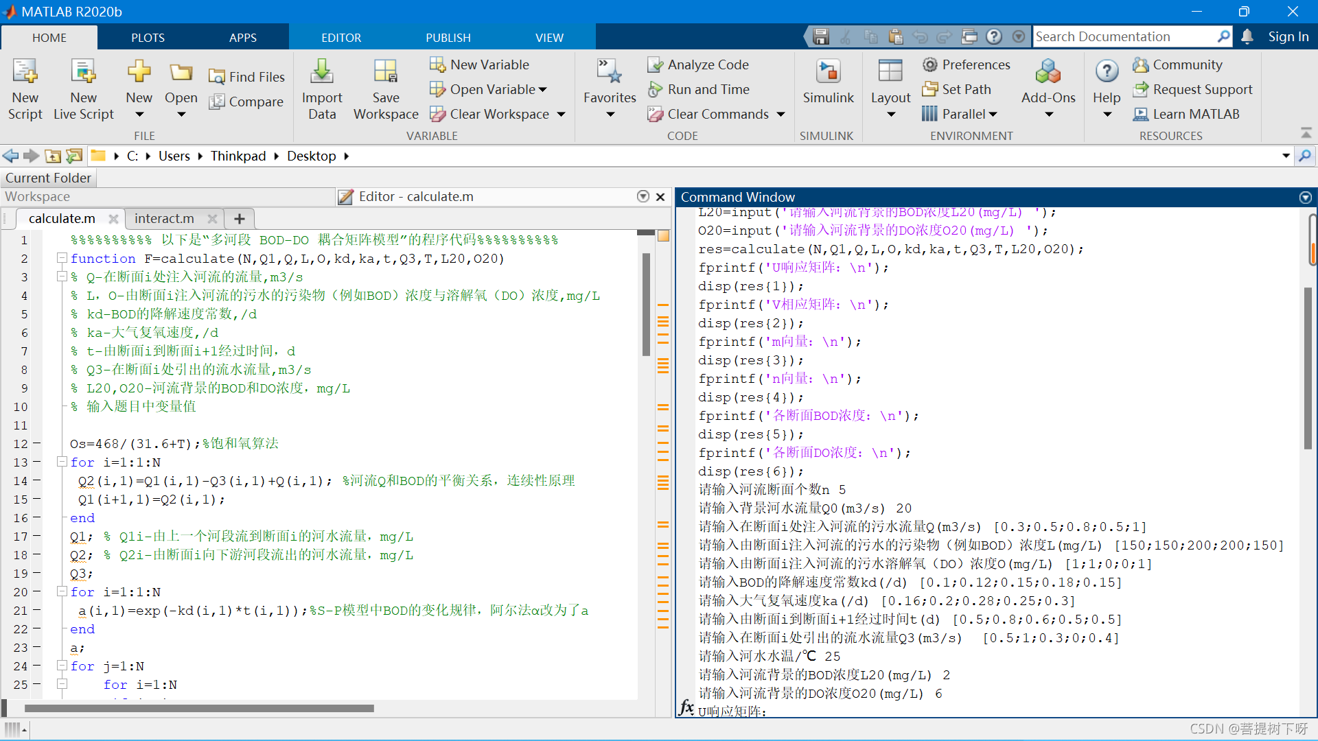Click the Analyze Code icon
Viewport: 1318px width, 741px height.
pyautogui.click(x=655, y=64)
